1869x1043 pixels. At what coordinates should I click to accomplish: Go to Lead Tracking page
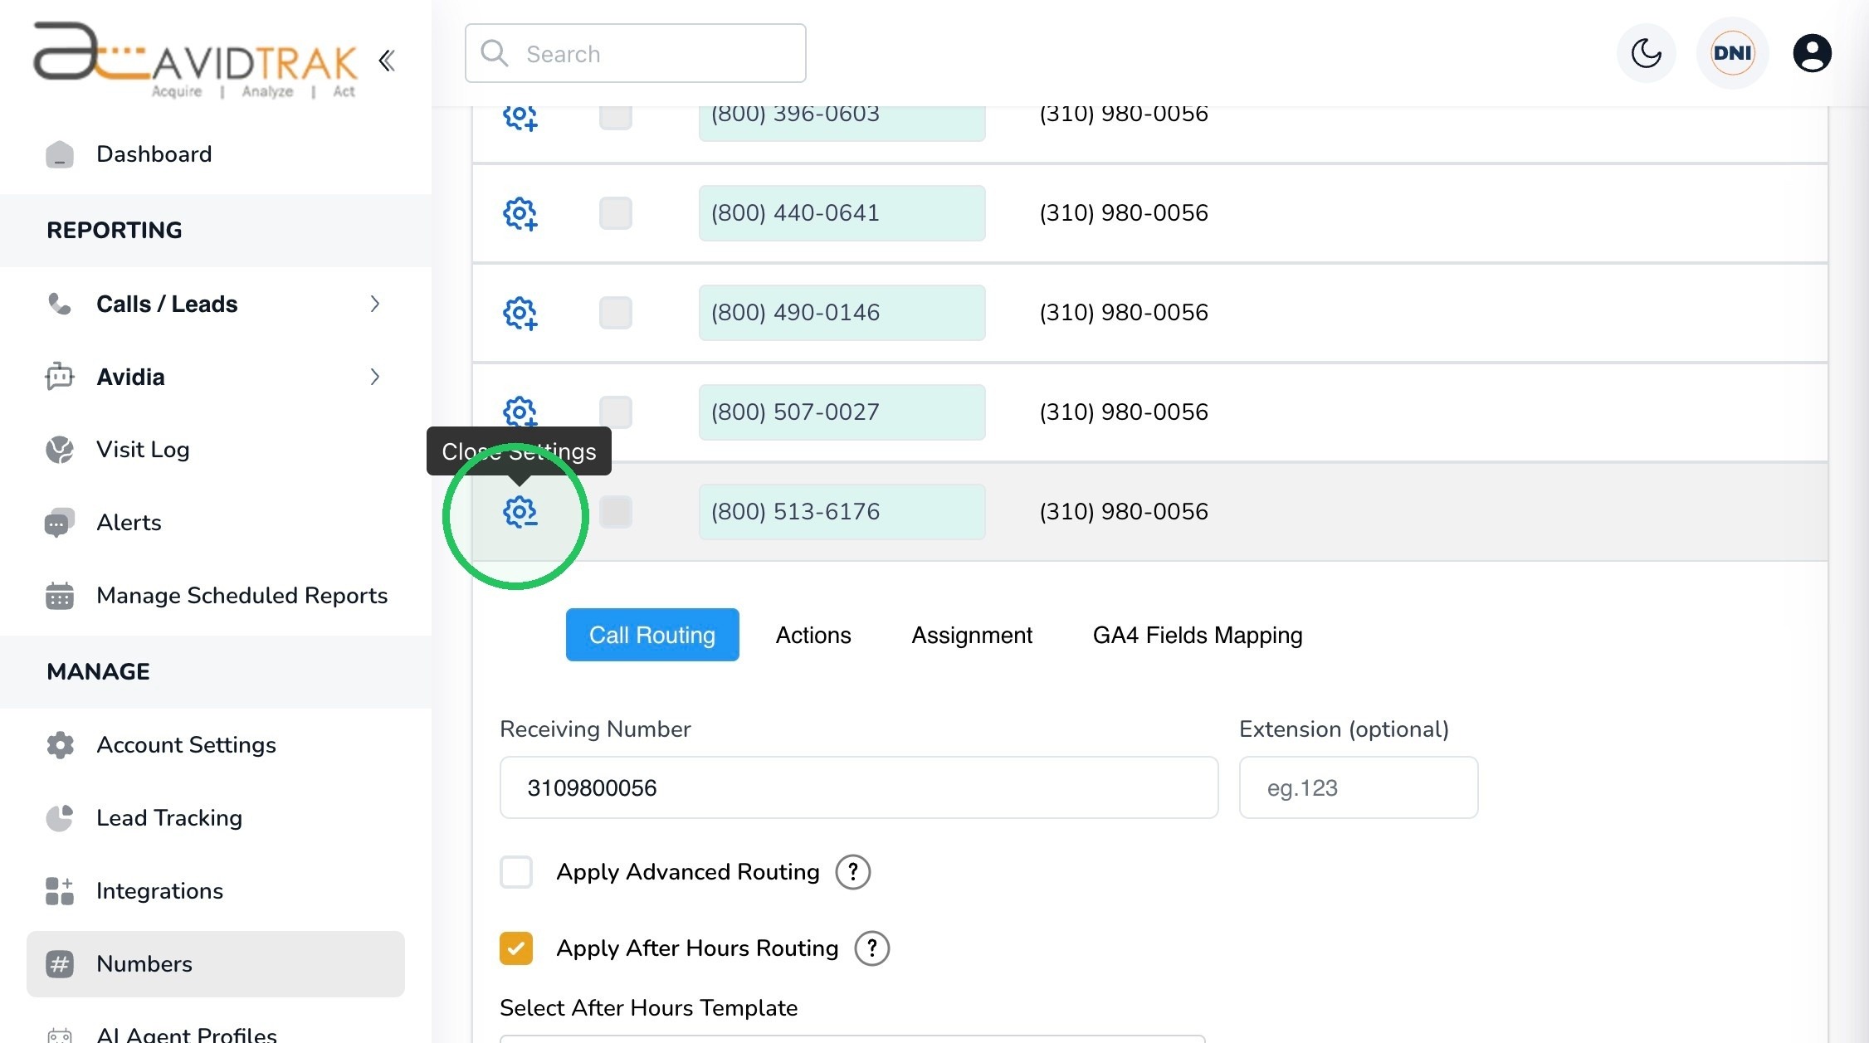(216, 818)
